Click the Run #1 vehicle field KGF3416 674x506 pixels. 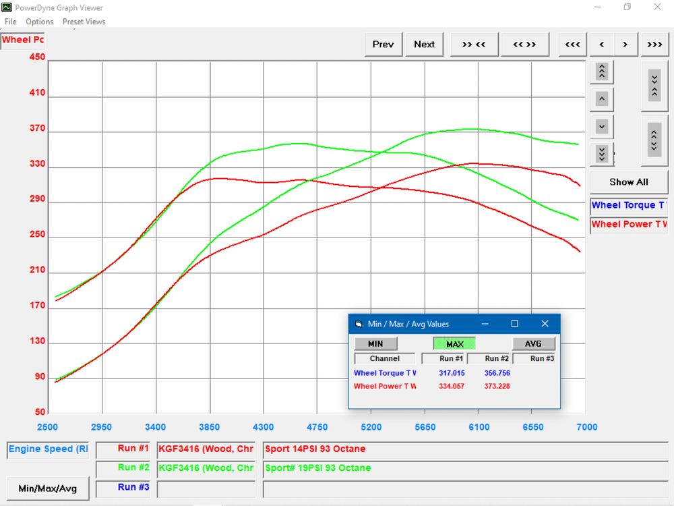206,449
